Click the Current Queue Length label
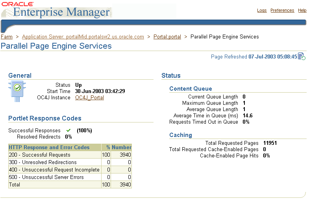 (213, 97)
